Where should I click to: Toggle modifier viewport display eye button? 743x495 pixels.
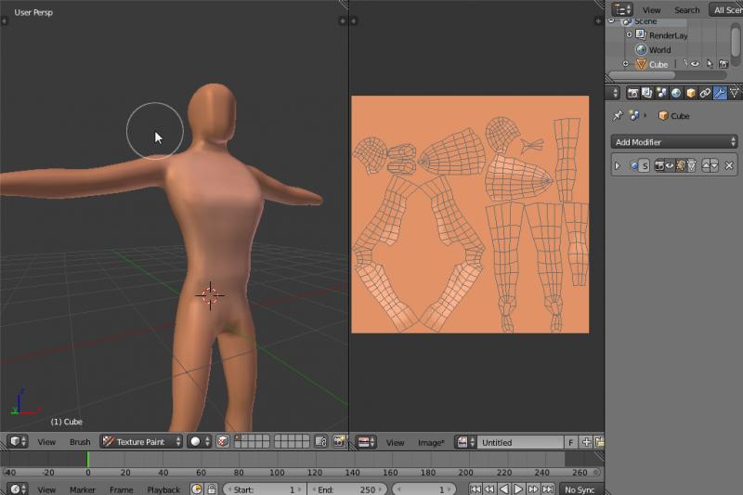click(668, 165)
